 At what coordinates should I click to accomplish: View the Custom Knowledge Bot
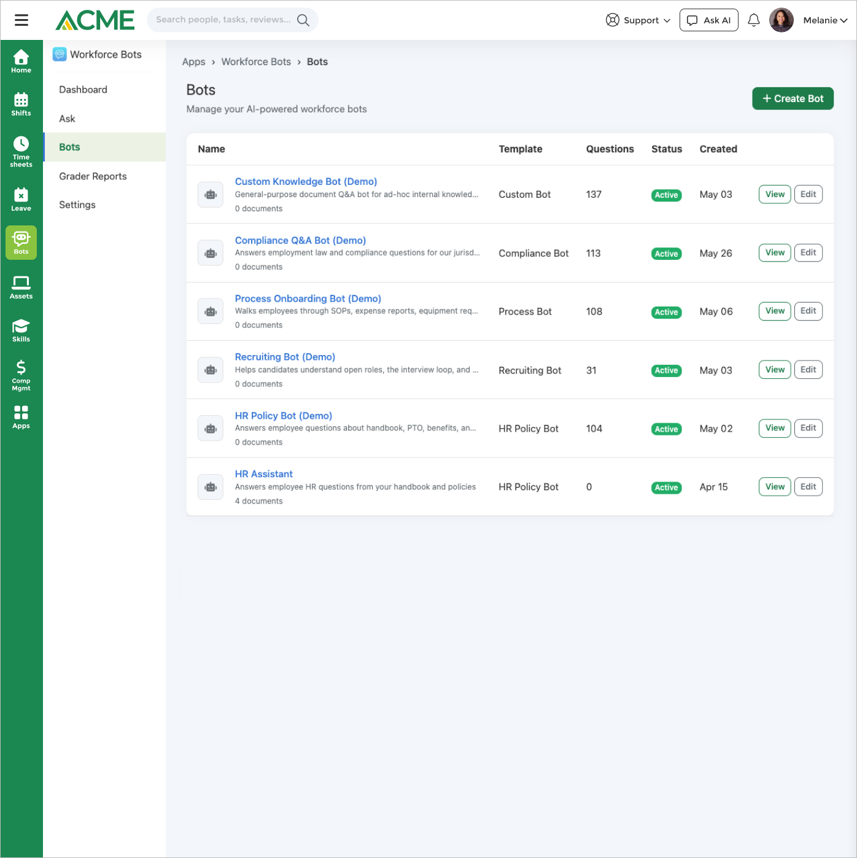775,195
